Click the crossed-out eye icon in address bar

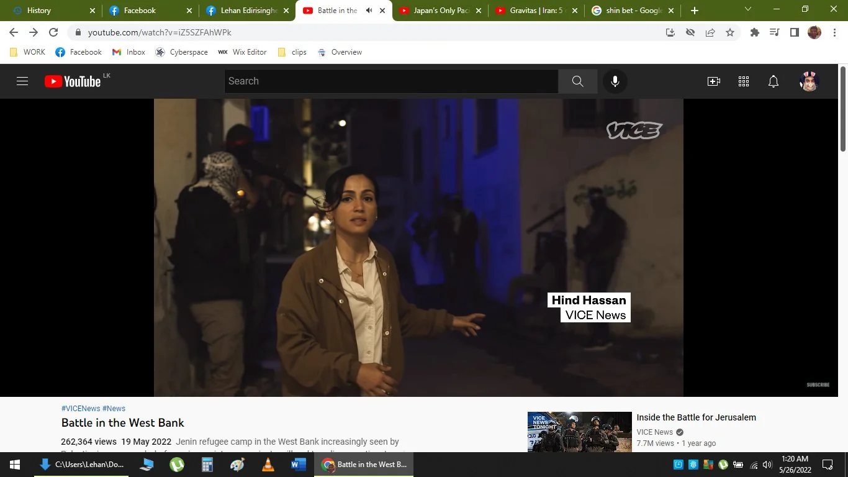pos(690,32)
